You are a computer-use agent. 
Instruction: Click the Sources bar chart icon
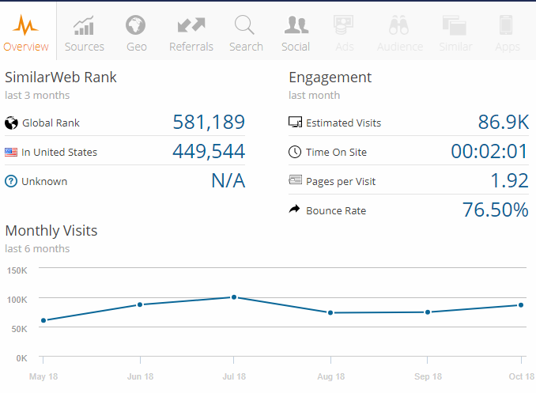tap(84, 25)
